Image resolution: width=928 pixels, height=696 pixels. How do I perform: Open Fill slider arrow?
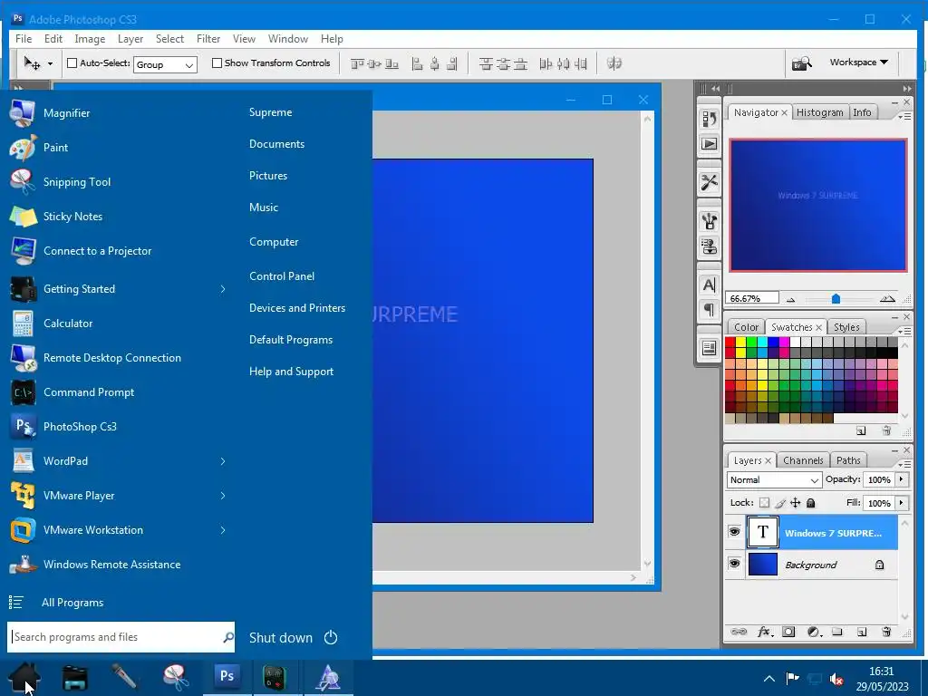pos(902,503)
